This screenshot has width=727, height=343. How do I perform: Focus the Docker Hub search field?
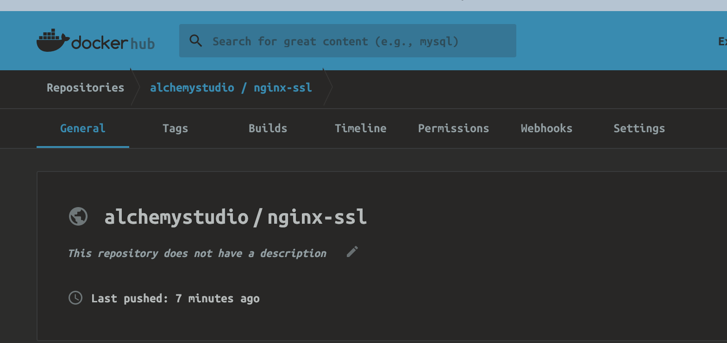tap(348, 41)
